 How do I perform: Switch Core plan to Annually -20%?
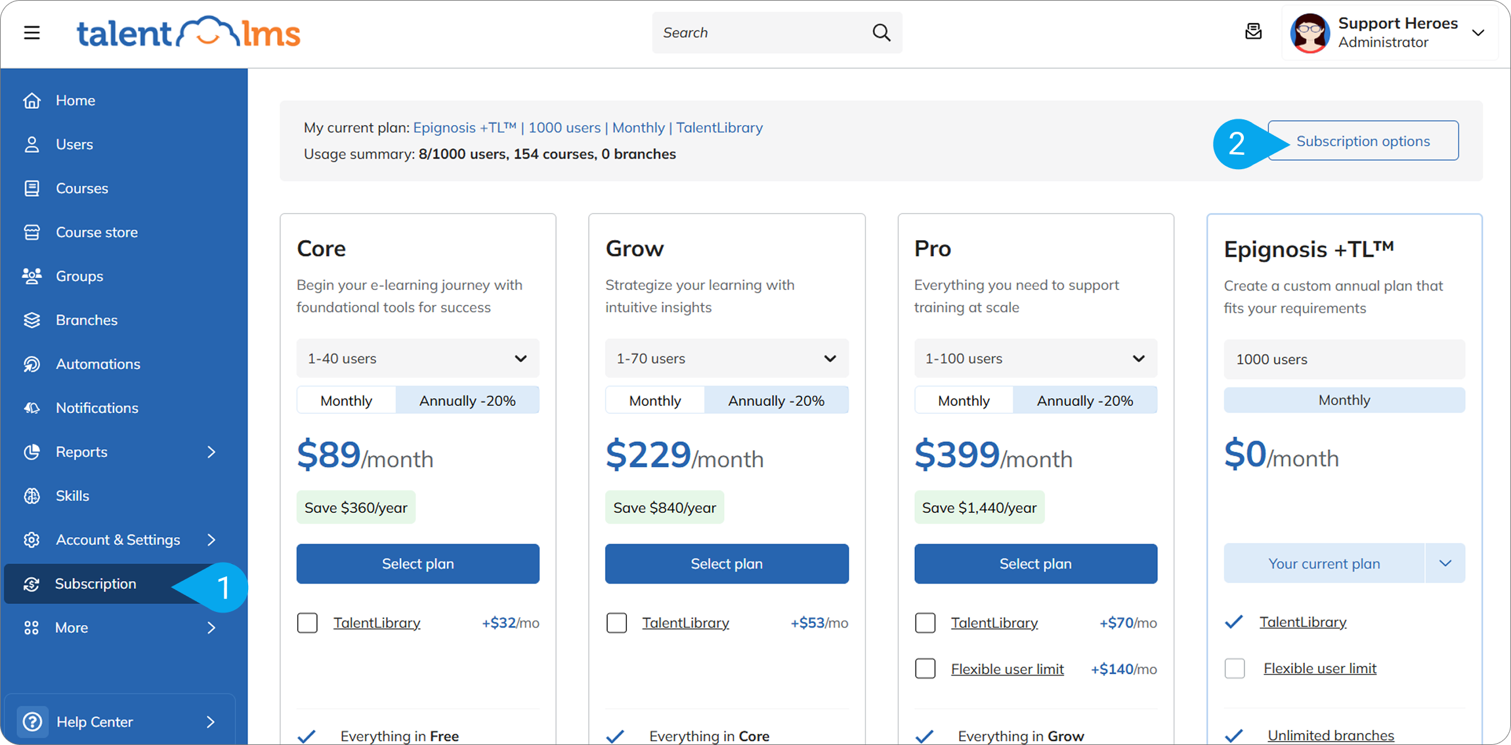click(467, 400)
